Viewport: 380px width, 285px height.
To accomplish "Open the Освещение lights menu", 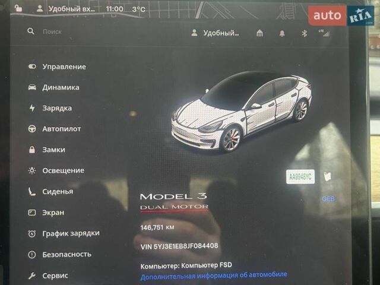I will pyautogui.click(x=56, y=170).
